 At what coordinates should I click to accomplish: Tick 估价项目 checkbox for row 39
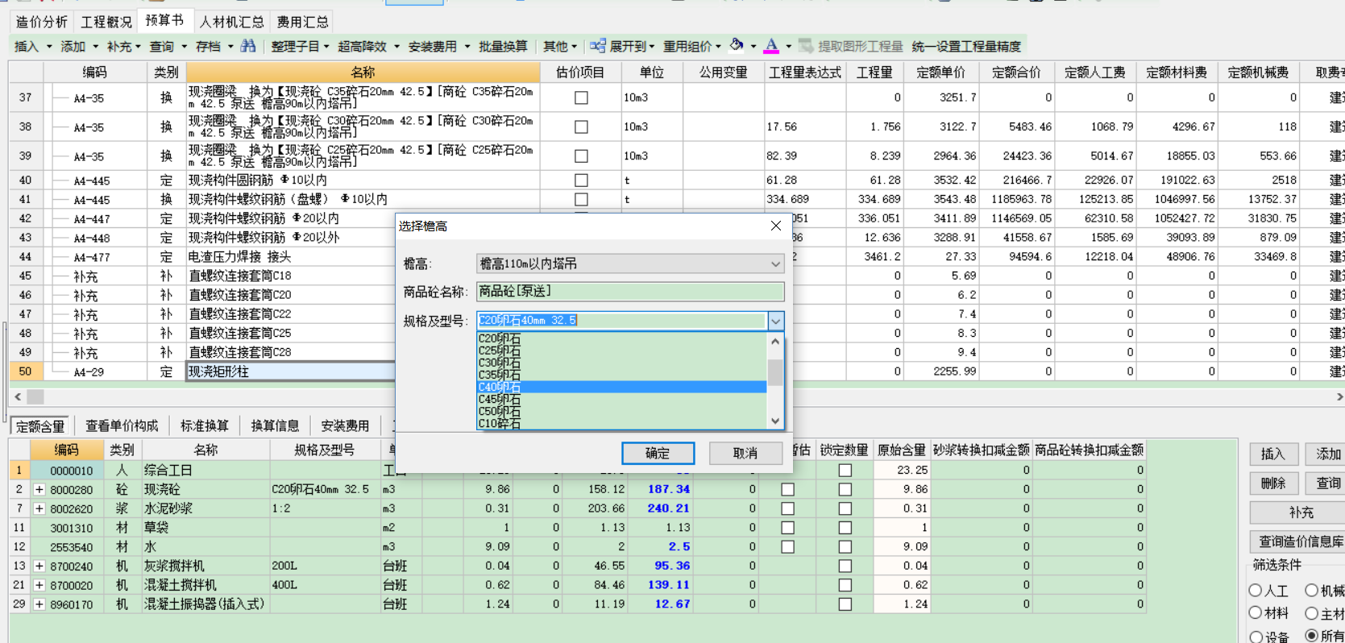(x=581, y=156)
